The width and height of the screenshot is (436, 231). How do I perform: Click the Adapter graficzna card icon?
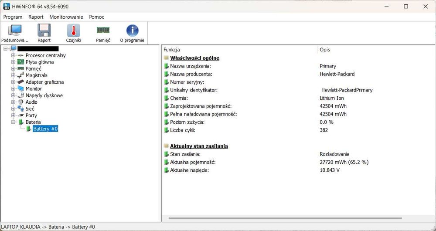pyautogui.click(x=20, y=82)
